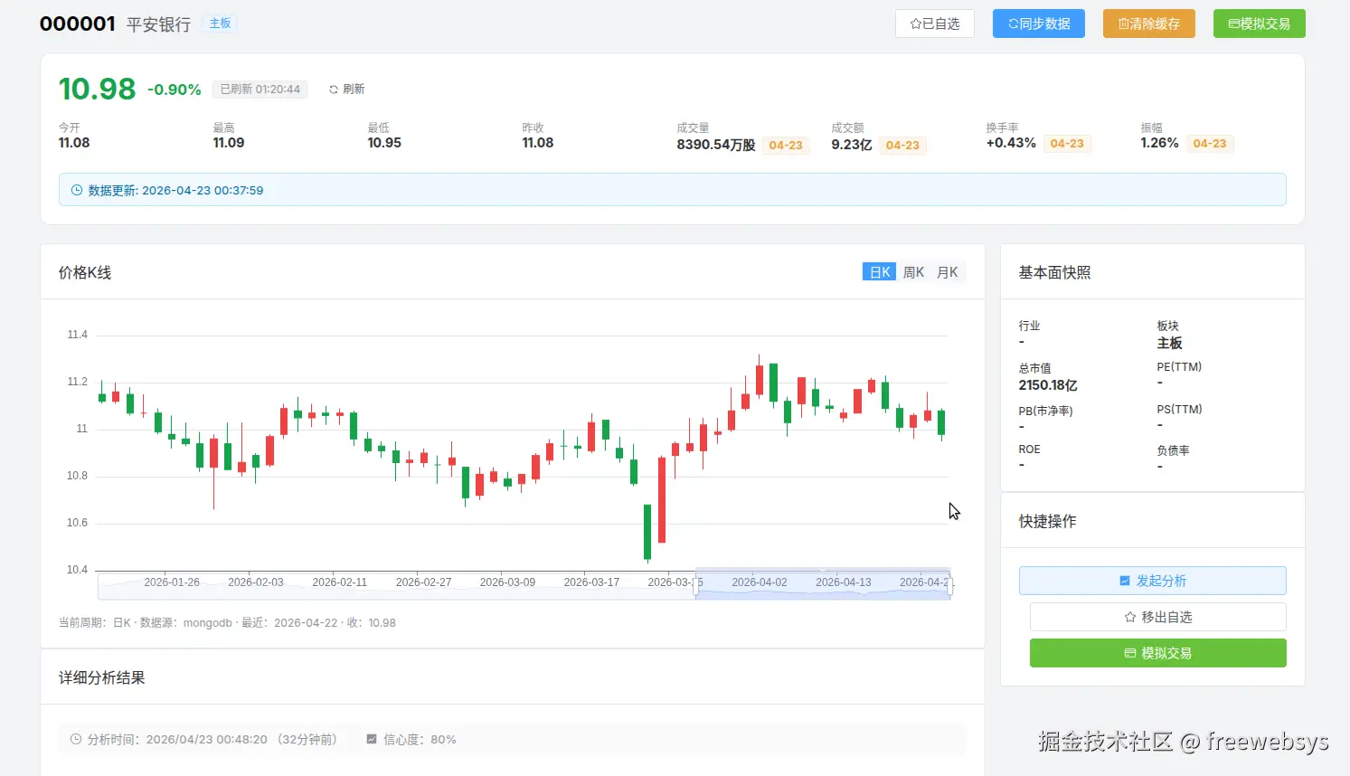This screenshot has width=1350, height=776.
Task: Click the card icon in top 模拟交易 button
Action: pyautogui.click(x=1232, y=24)
